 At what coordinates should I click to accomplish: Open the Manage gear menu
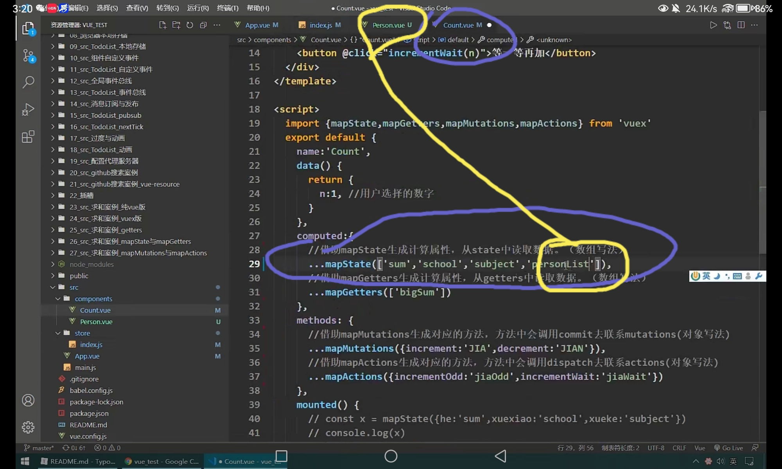(28, 427)
